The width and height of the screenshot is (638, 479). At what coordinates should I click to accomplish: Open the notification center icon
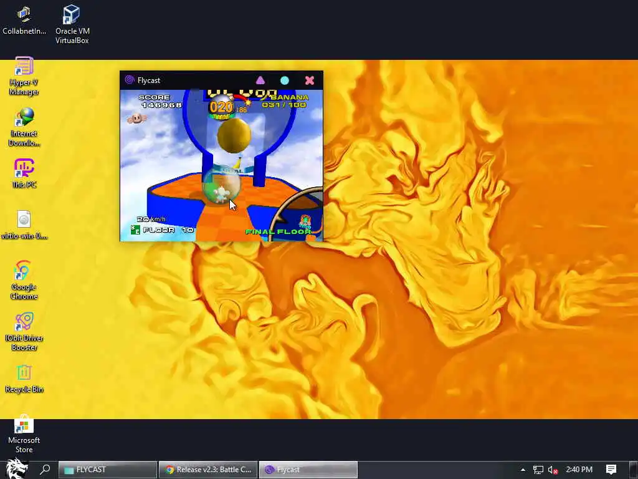tap(611, 470)
